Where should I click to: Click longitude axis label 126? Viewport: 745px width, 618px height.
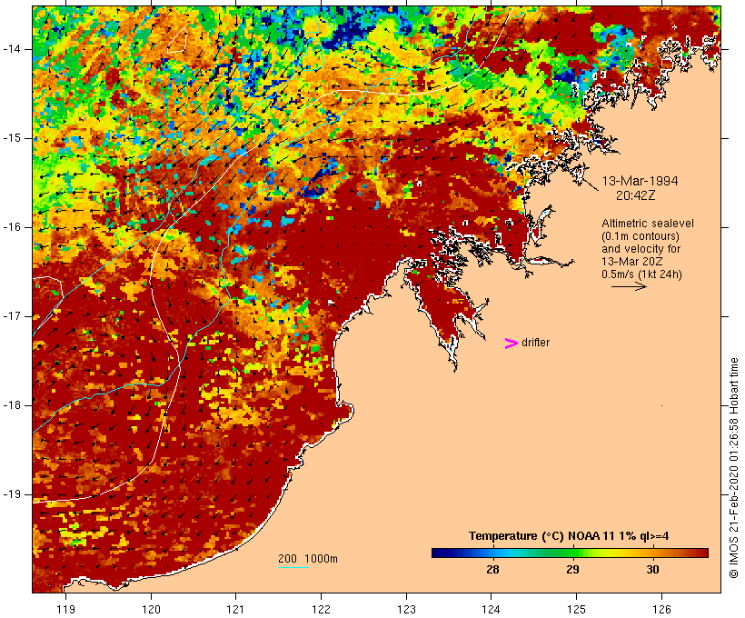coord(661,609)
